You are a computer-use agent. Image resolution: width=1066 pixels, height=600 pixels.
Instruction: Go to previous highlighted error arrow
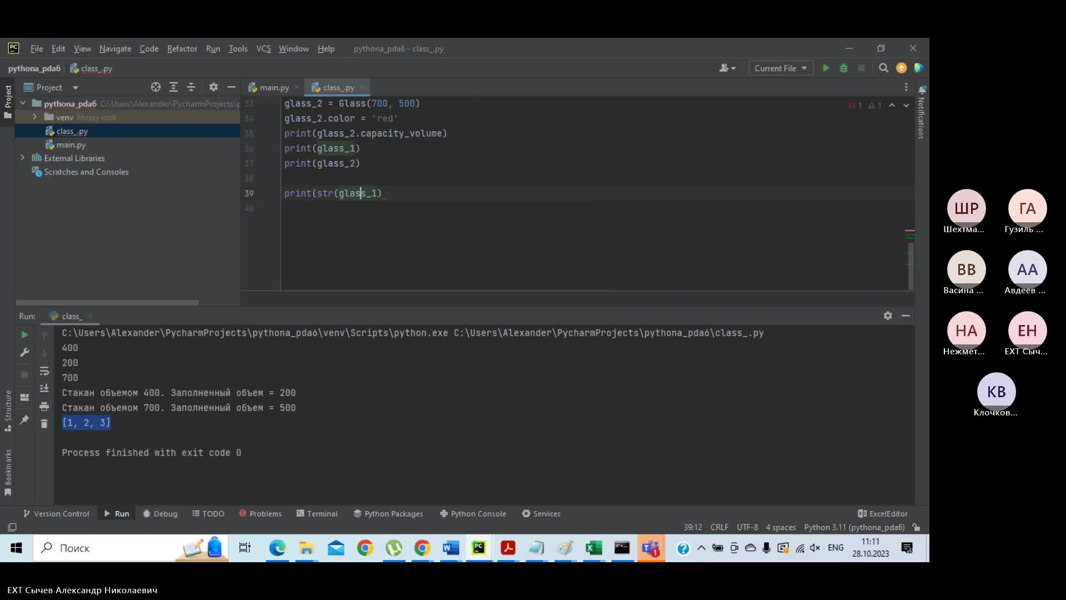[x=892, y=105]
